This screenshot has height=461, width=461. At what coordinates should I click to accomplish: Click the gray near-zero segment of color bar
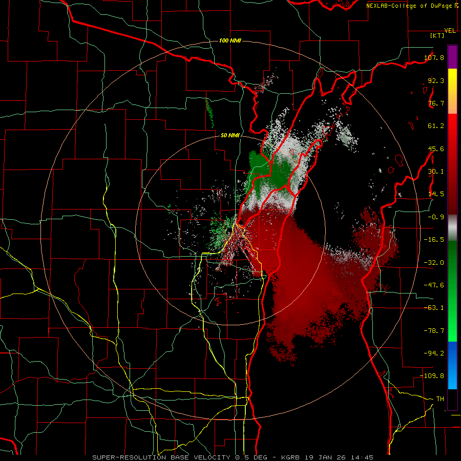452,228
